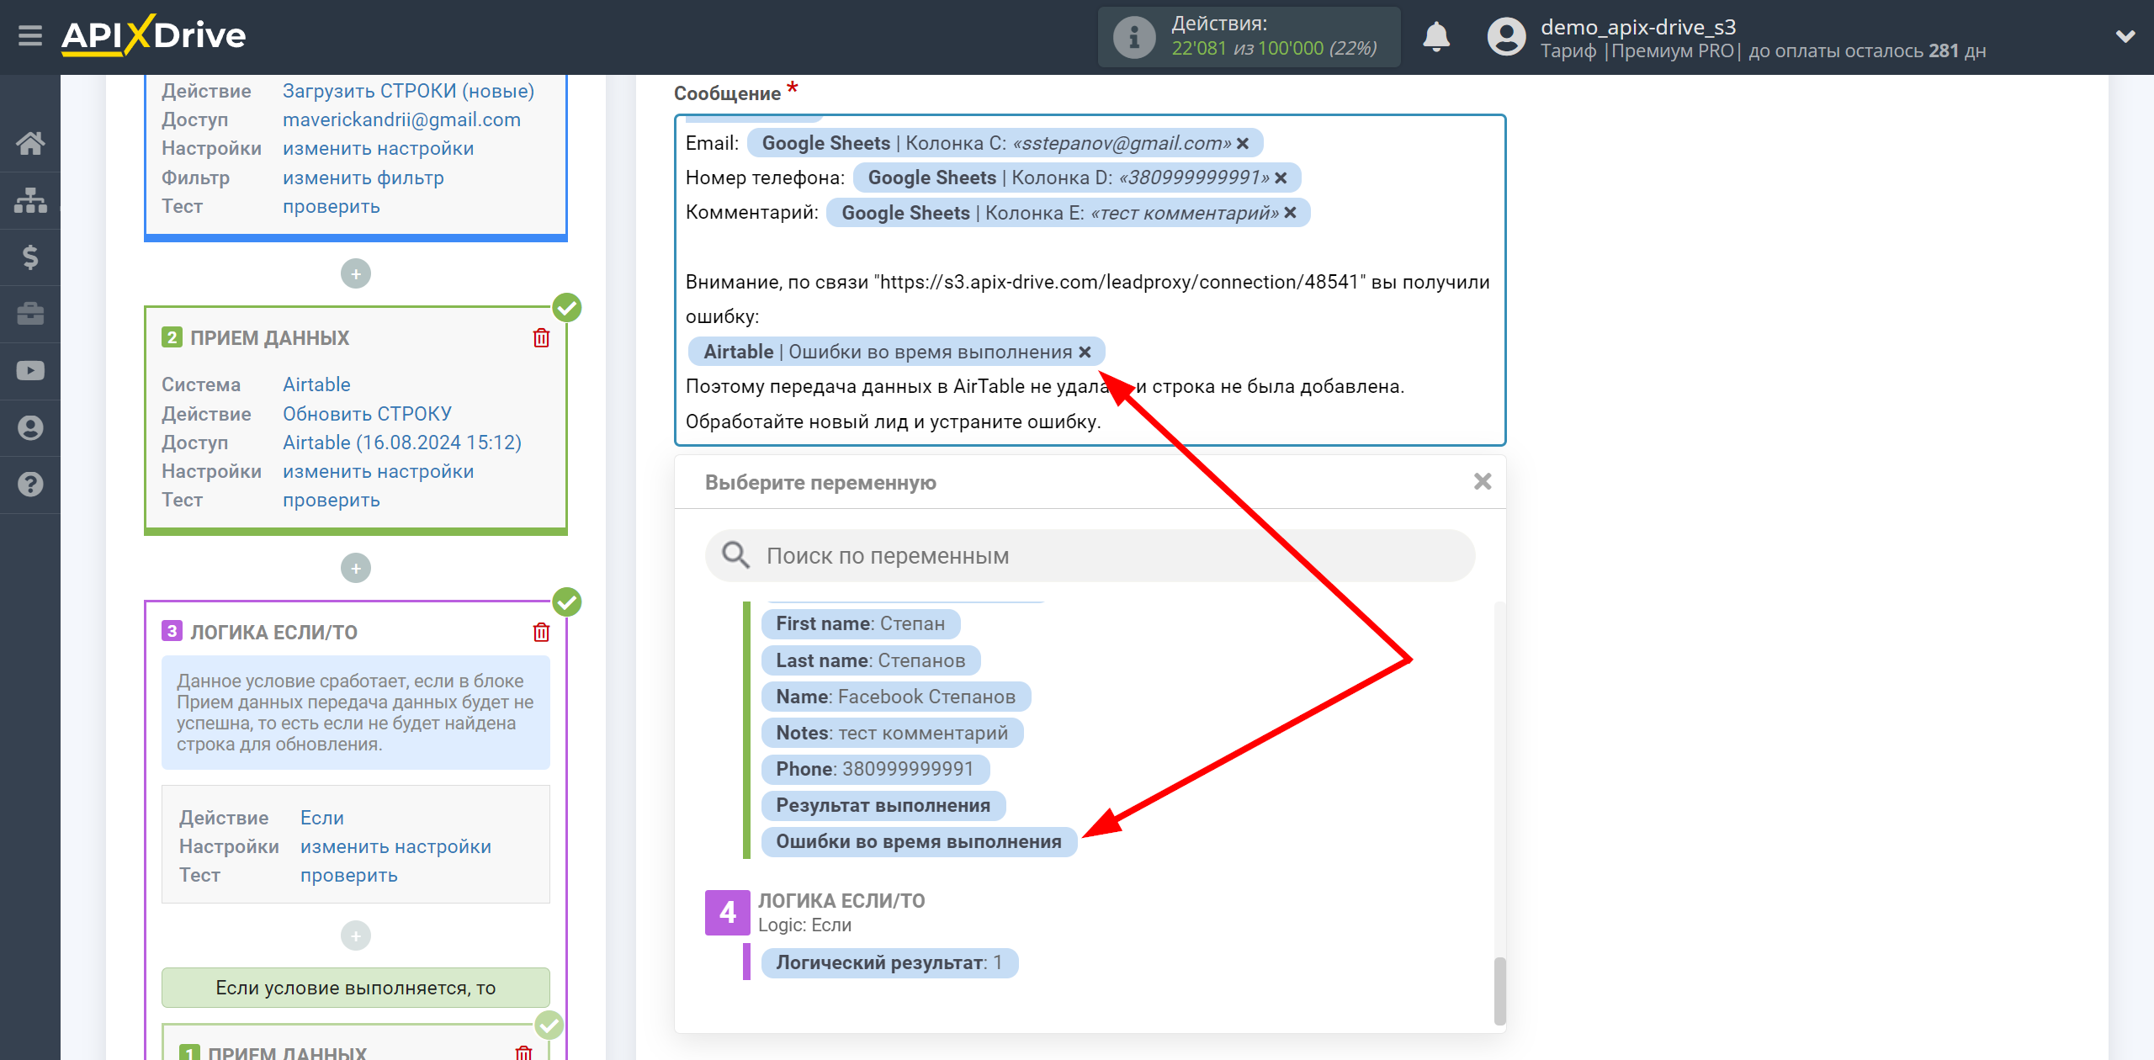Insert Логический результат: 1 variable
Image resolution: width=2154 pixels, height=1060 pixels.
tap(889, 962)
